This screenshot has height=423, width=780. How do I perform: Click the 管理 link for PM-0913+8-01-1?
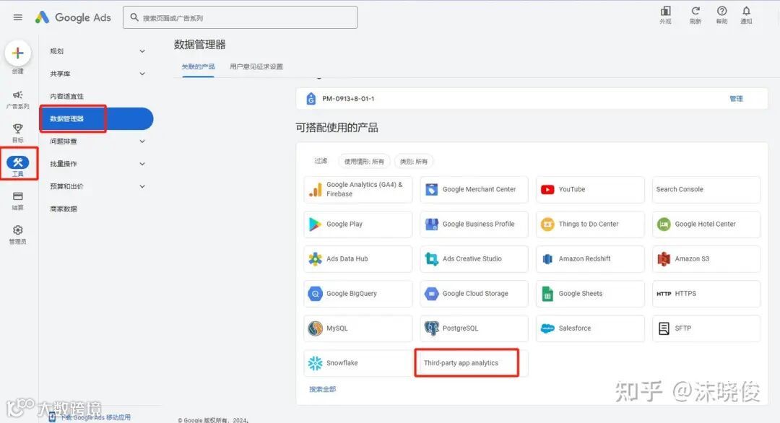pyautogui.click(x=736, y=98)
